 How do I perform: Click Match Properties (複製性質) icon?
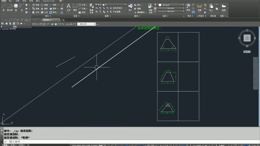click(x=150, y=8)
